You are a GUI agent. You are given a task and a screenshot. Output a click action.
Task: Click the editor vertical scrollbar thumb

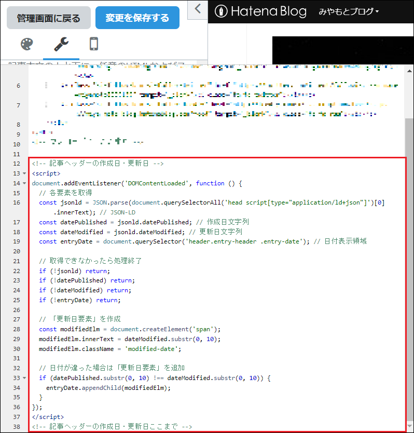[409, 270]
